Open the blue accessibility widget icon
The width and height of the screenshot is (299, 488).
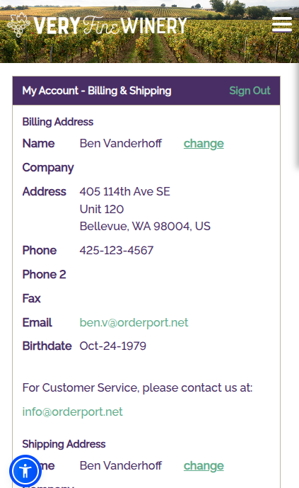click(25, 471)
